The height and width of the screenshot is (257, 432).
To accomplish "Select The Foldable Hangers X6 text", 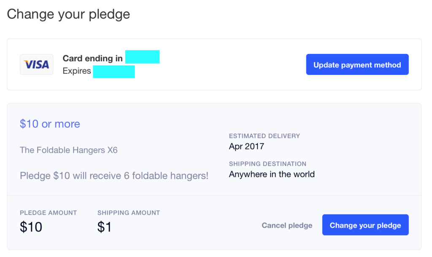I will click(69, 150).
